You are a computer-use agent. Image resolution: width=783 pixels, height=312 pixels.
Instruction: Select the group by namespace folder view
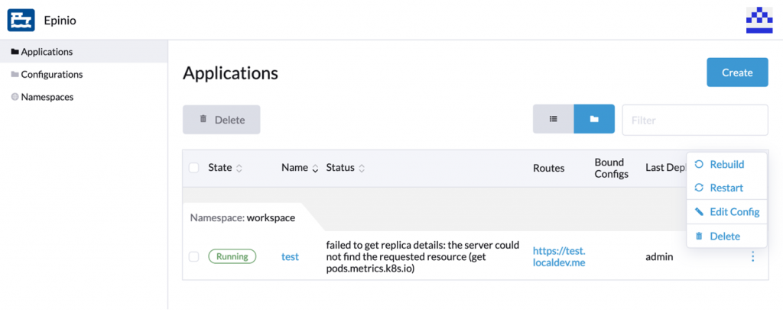(593, 120)
